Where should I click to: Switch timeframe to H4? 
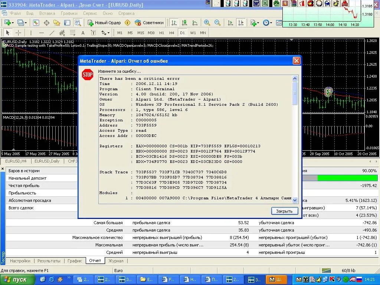[x=171, y=33]
